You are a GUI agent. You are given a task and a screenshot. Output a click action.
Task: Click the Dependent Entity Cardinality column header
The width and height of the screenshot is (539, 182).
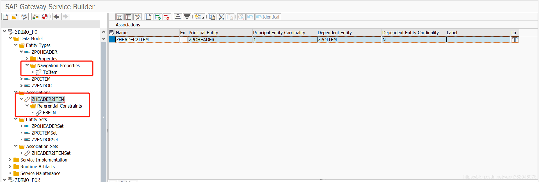pos(414,33)
